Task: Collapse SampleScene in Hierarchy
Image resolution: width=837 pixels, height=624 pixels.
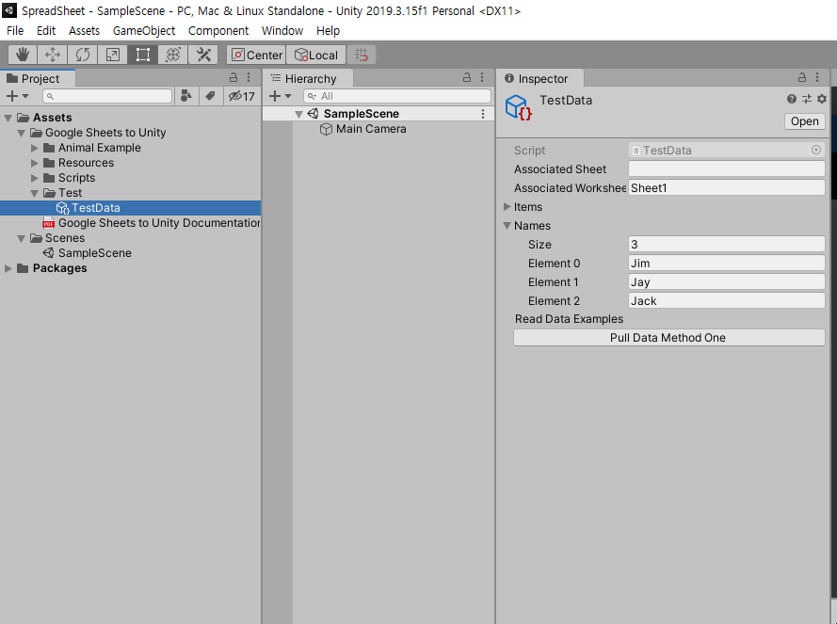Action: click(x=299, y=114)
